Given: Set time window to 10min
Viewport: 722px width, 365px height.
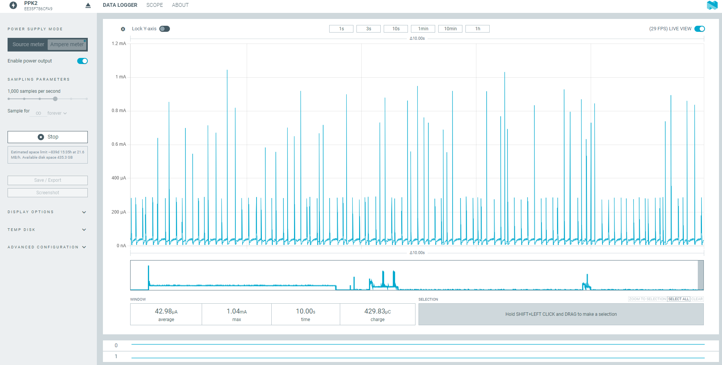Looking at the screenshot, I should coord(450,29).
